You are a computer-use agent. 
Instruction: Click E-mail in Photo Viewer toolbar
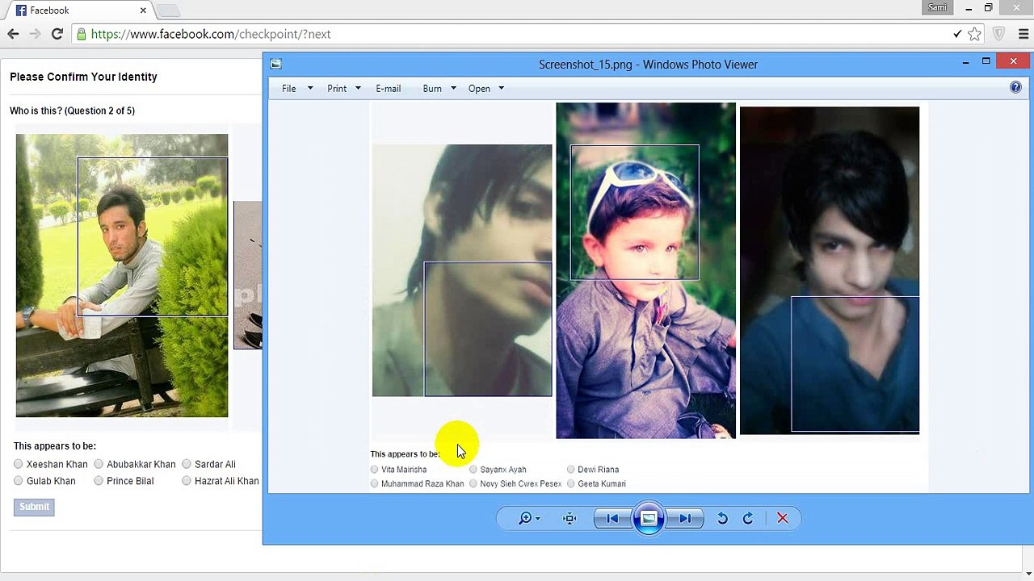pos(388,89)
